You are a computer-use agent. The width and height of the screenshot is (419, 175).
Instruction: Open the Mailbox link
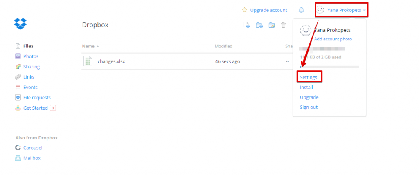[x=32, y=158]
